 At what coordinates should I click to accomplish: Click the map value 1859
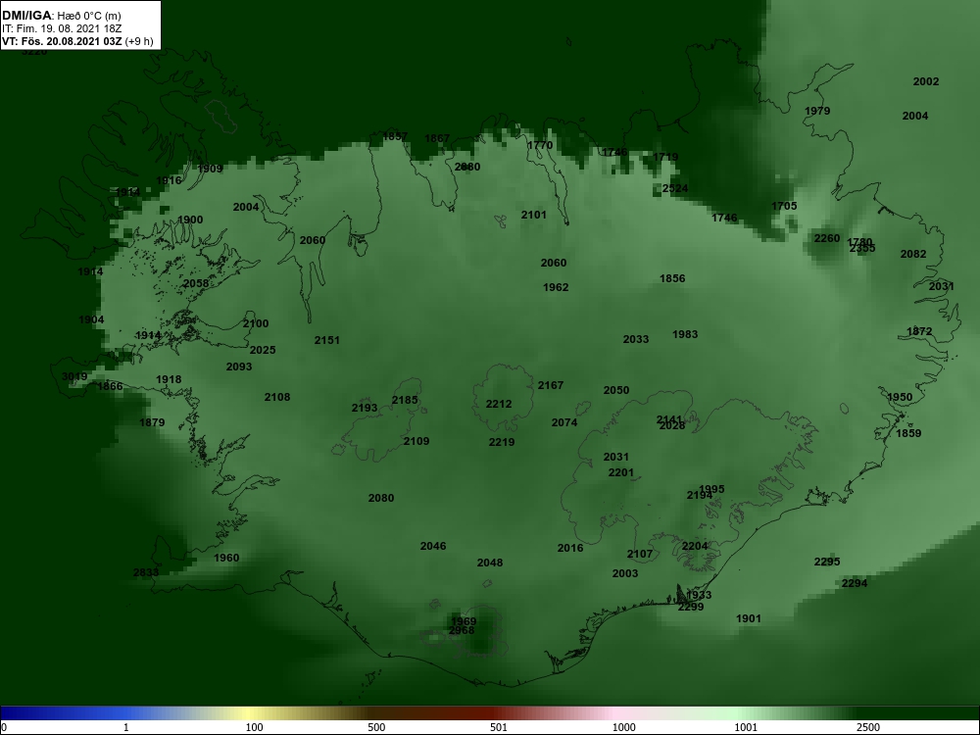pyautogui.click(x=908, y=432)
